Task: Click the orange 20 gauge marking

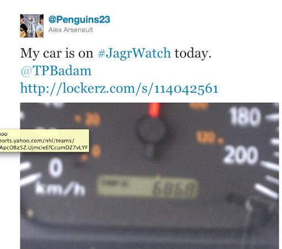Action: click(93, 119)
